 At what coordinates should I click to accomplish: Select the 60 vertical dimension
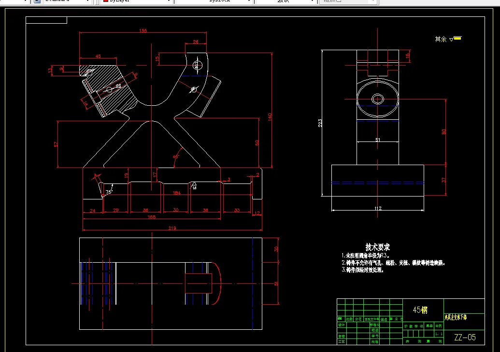[257, 143]
